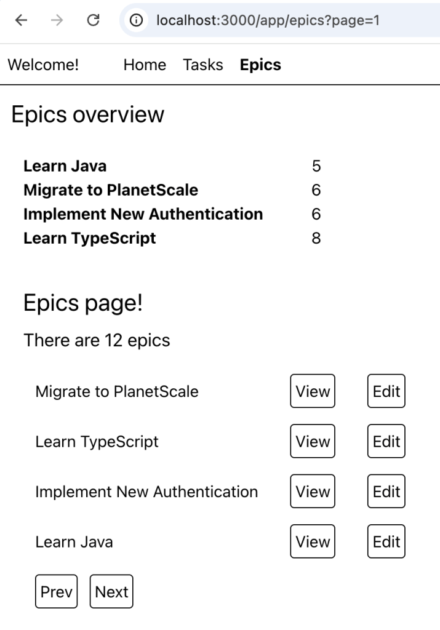Edit the Migrate to PlanetScale epic

click(x=386, y=391)
